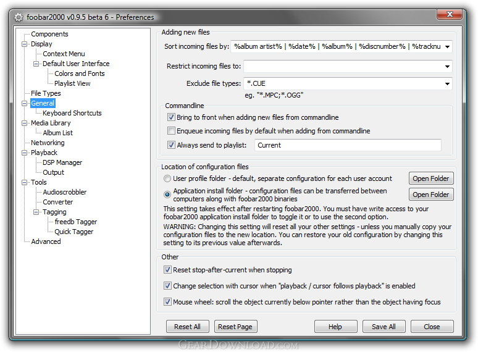Open Folder for application install location
Screen dimensions: 478x352
[x=431, y=195]
